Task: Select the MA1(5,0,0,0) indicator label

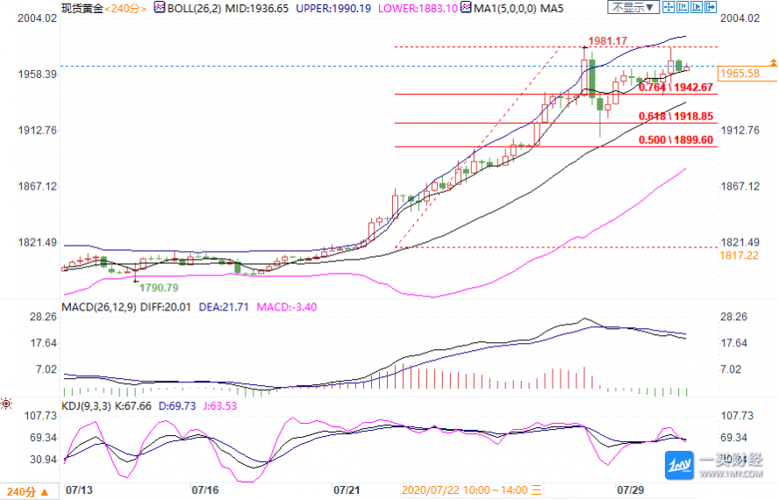Action: [x=504, y=9]
